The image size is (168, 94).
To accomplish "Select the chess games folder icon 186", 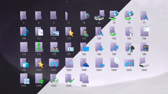I will click(130, 47).
